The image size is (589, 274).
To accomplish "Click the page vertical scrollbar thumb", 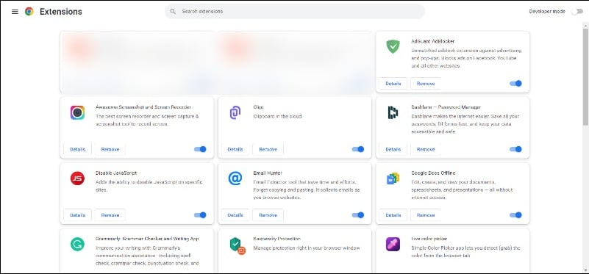I will (585, 77).
